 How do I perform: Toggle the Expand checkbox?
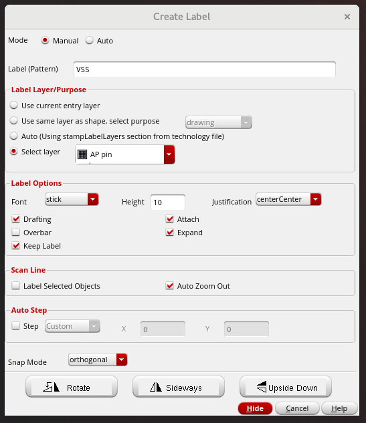click(x=170, y=232)
